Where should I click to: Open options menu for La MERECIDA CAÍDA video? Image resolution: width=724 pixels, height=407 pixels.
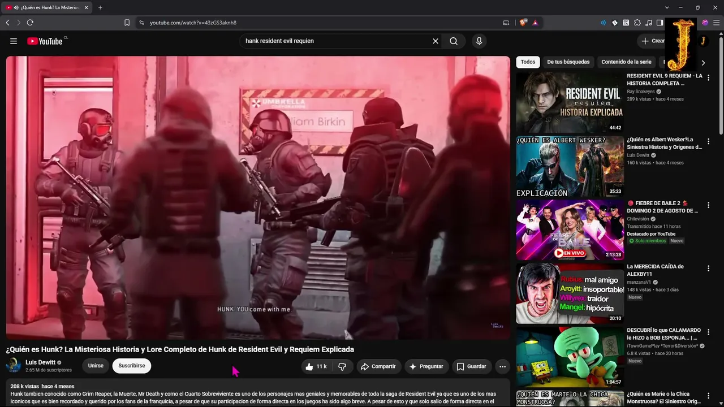(x=708, y=269)
